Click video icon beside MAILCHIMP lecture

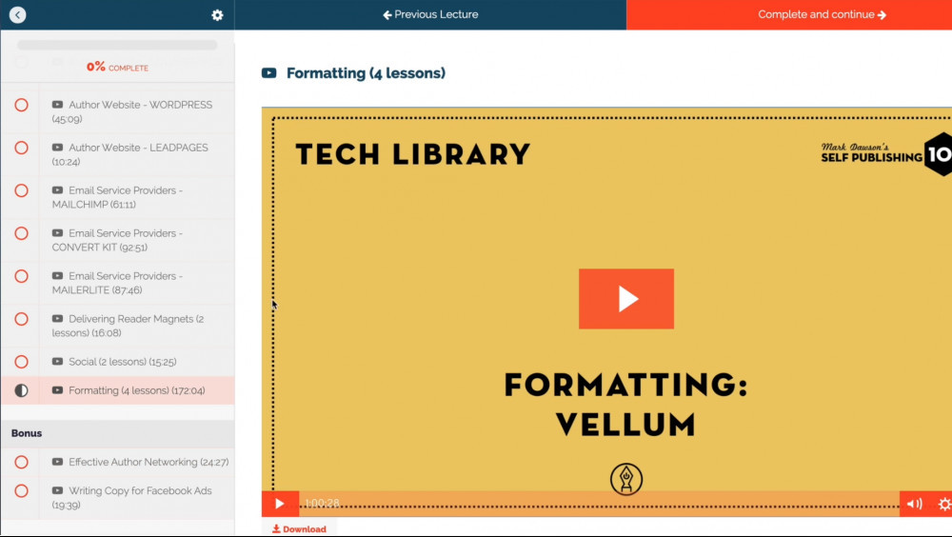tap(57, 190)
